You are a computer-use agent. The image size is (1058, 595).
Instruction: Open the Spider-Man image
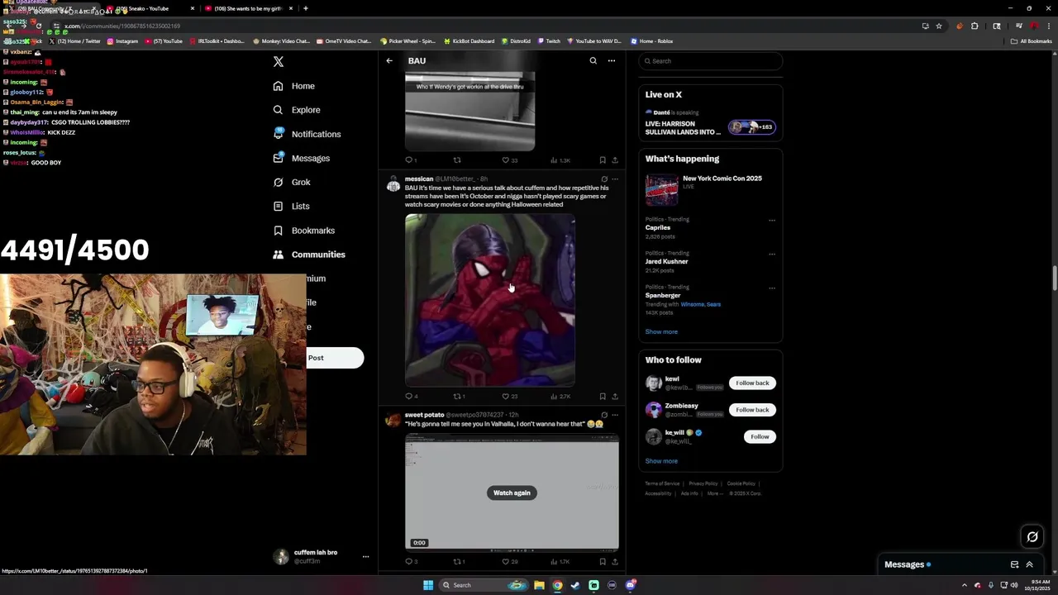(490, 300)
